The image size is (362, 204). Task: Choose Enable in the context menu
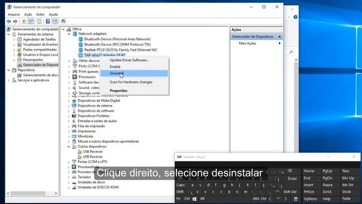tap(115, 67)
